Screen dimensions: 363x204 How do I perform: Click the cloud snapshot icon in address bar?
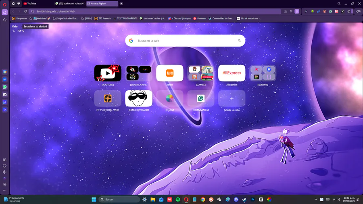286,11
